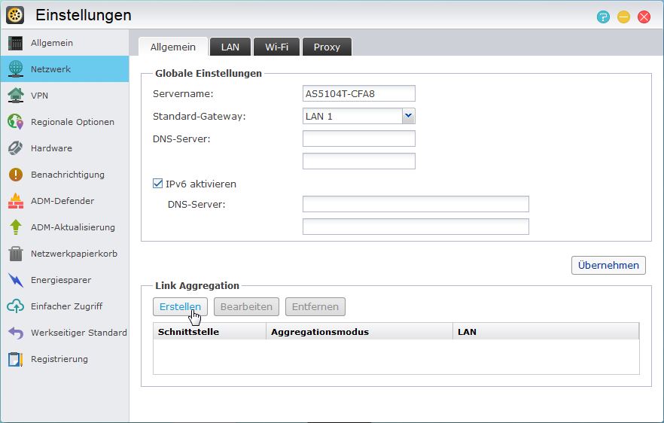Select Hardware label in sidebar
664x423 pixels.
[51, 148]
